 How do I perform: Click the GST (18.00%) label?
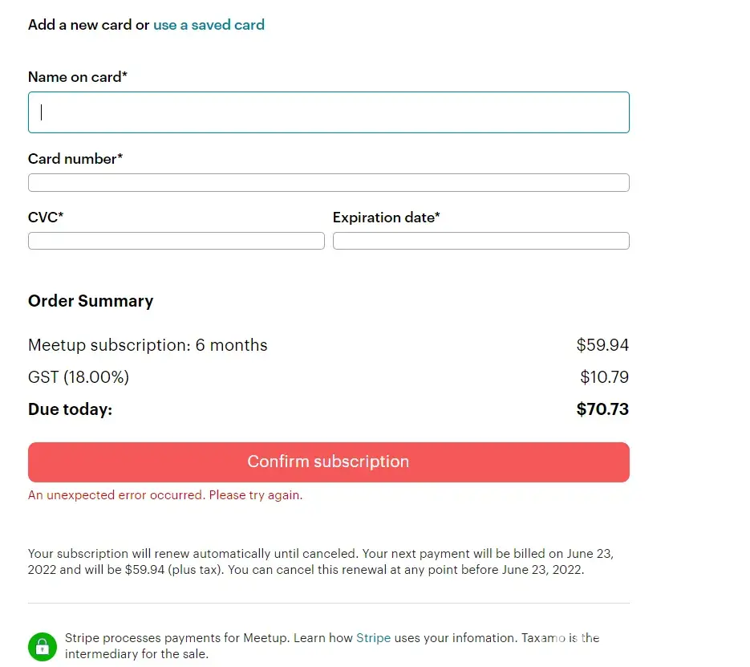pos(79,377)
